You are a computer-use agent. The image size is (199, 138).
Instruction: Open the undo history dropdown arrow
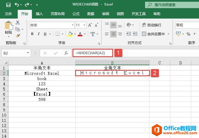21,5
